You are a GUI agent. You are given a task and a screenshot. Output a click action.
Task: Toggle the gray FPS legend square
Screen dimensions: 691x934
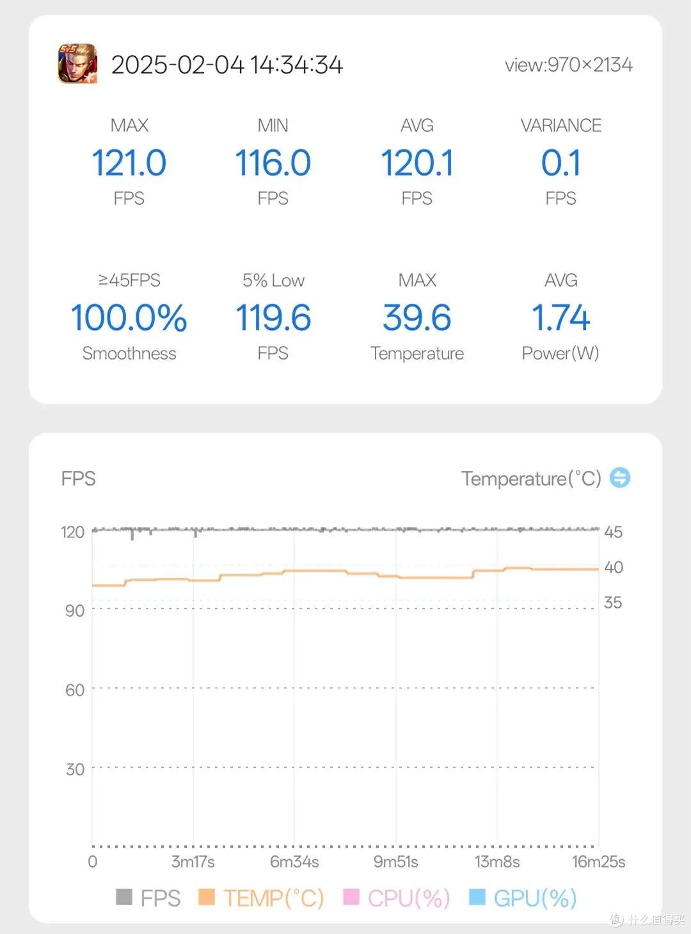(124, 897)
